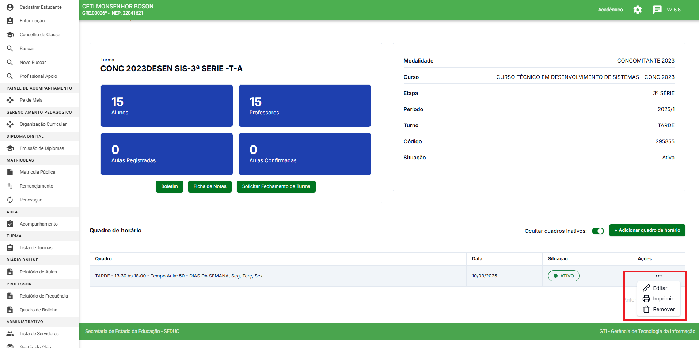Click the Renovação refresh icon
699x348 pixels.
tap(10, 200)
